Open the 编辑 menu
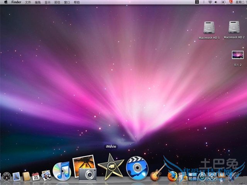This screenshot has height=185, width=247. tap(38, 2)
